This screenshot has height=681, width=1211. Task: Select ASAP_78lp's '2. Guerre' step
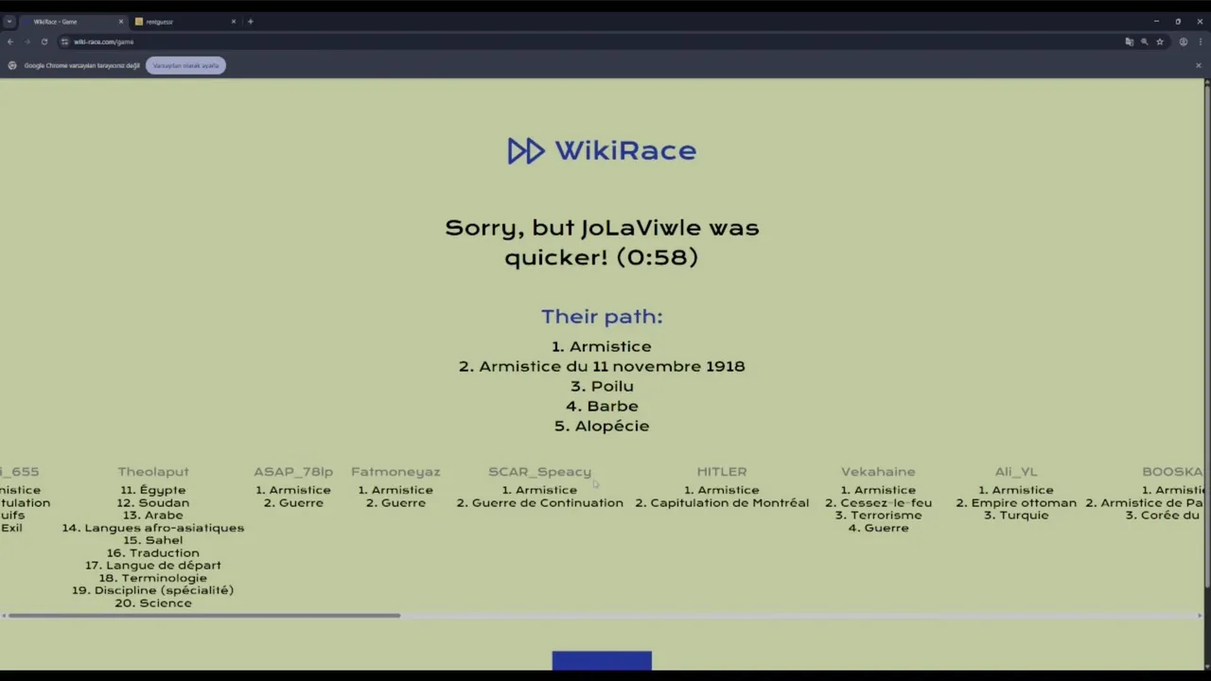[293, 502]
